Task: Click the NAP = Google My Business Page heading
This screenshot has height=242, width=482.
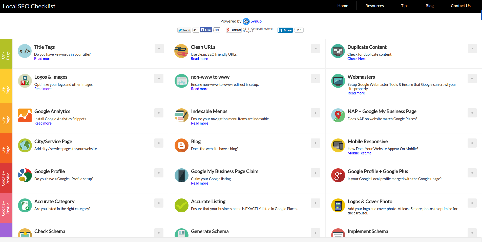Action: pos(382,111)
